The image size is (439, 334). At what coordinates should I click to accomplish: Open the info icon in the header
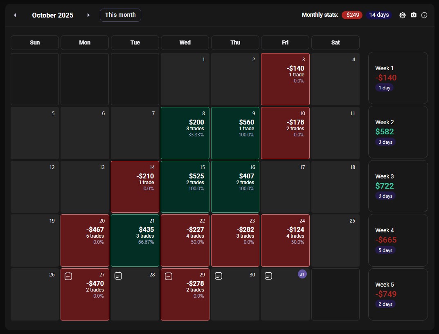click(x=424, y=15)
